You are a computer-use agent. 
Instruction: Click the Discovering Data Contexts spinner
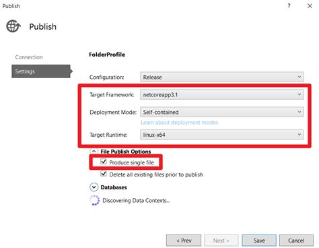(x=94, y=200)
